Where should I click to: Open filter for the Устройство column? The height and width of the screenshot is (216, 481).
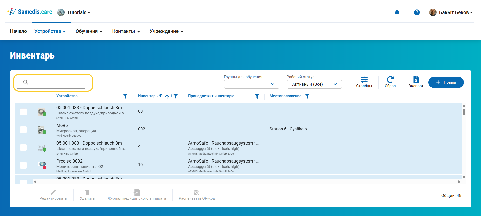125,96
